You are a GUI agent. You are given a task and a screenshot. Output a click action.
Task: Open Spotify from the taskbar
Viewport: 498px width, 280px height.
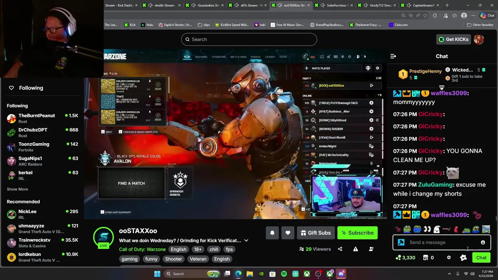284,274
